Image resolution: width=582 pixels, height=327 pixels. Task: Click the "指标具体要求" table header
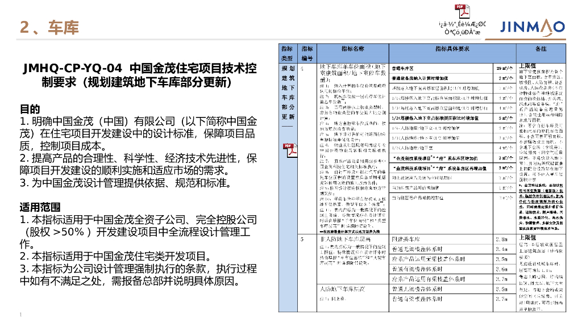[x=452, y=53]
